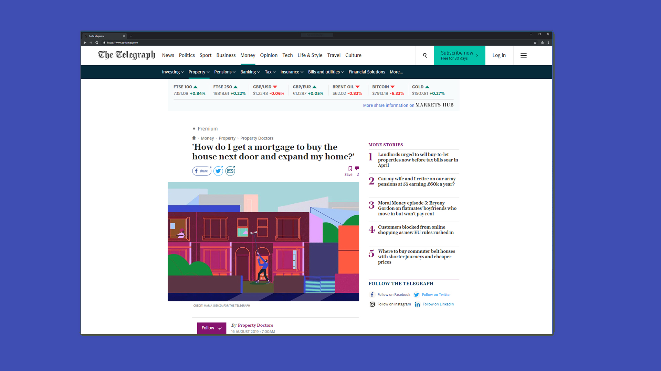Open a new browser tab with plus icon
The height and width of the screenshot is (371, 661).
(131, 36)
